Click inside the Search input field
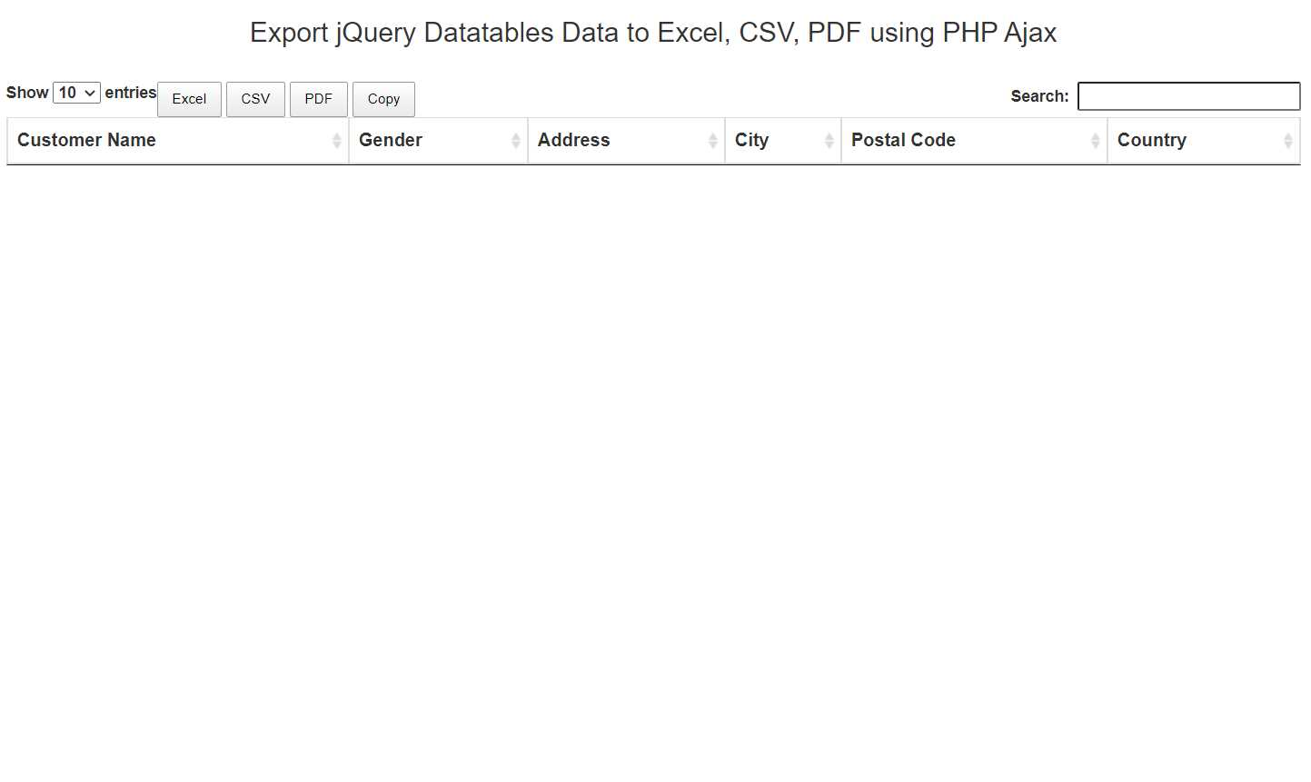 tap(1188, 96)
